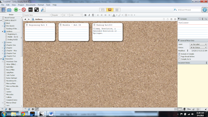The image size is (208, 117).
Task: Open the Edit menu
Action: [8, 5]
